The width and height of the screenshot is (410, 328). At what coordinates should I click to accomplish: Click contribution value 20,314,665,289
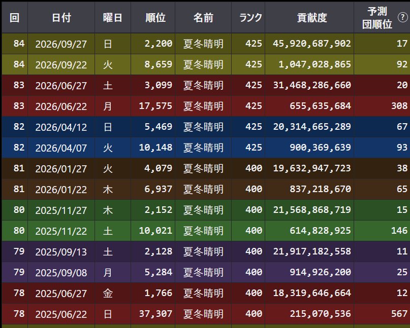[311, 127]
